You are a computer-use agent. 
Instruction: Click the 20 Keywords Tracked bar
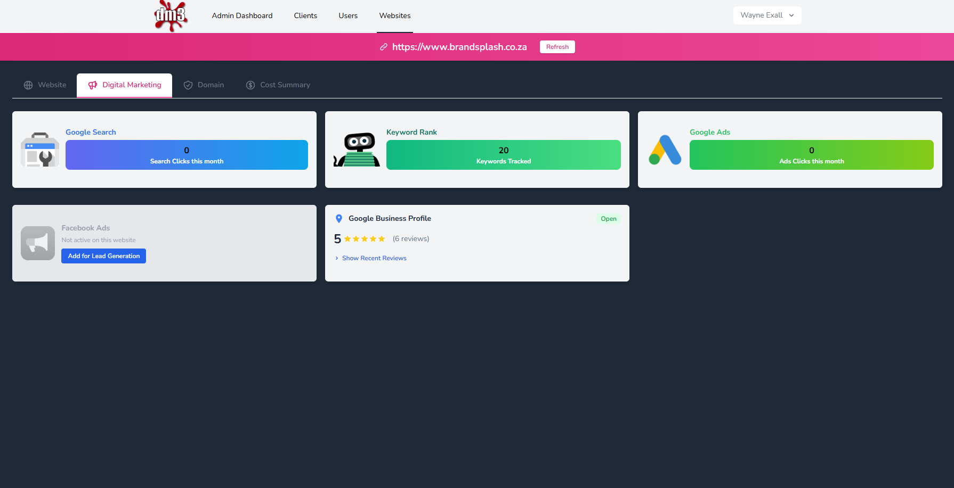pyautogui.click(x=504, y=155)
